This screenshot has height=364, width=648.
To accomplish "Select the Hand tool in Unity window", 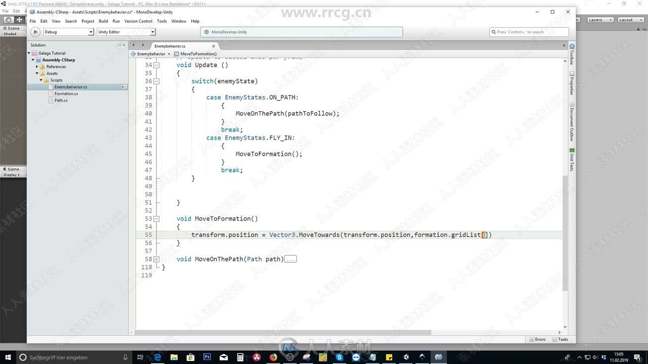I will [9, 20].
